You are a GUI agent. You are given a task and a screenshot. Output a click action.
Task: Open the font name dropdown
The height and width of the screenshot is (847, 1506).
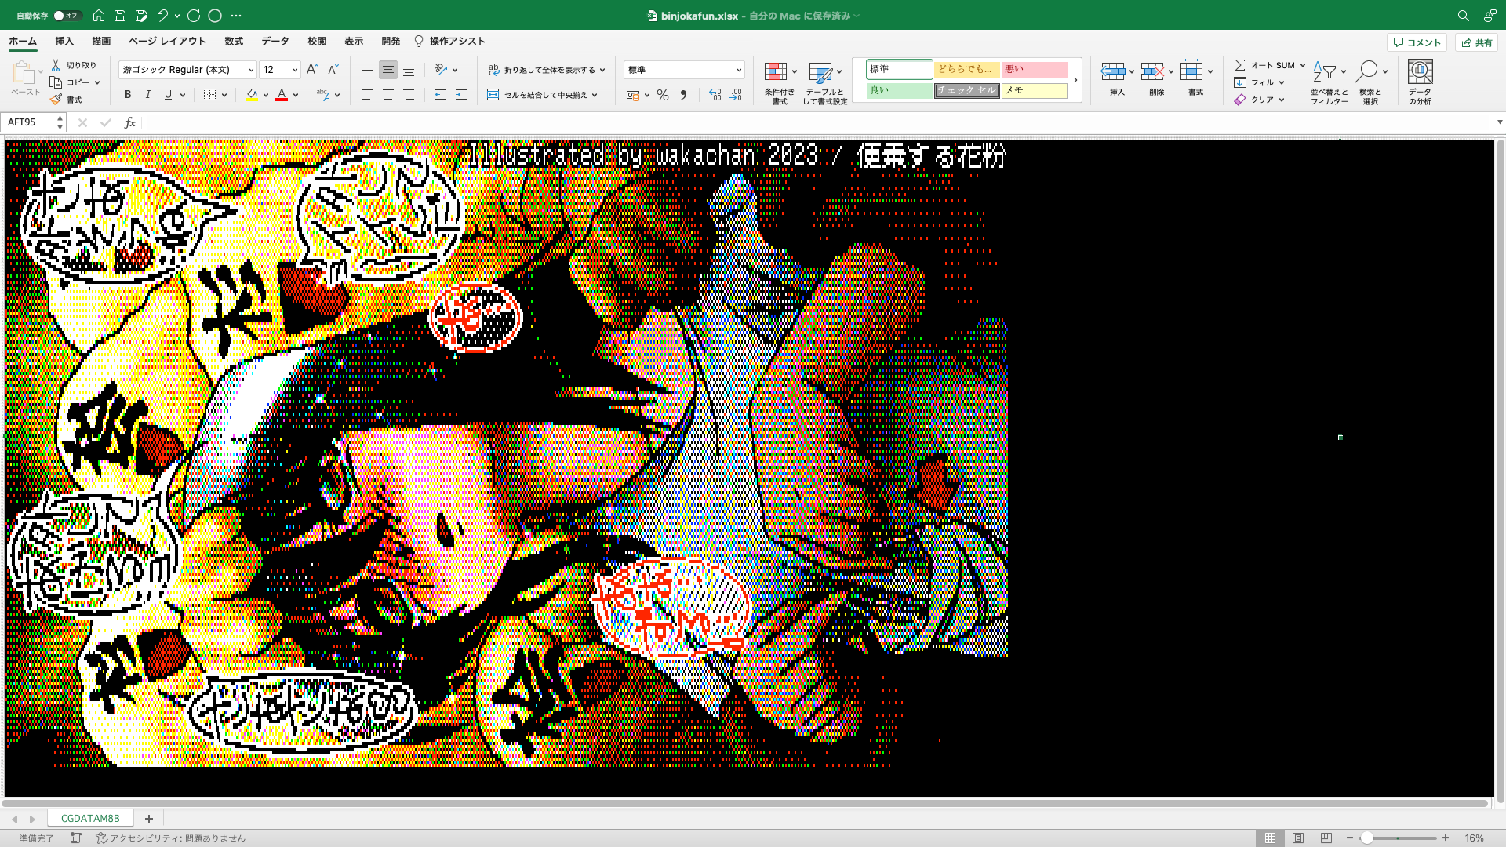[x=251, y=70]
